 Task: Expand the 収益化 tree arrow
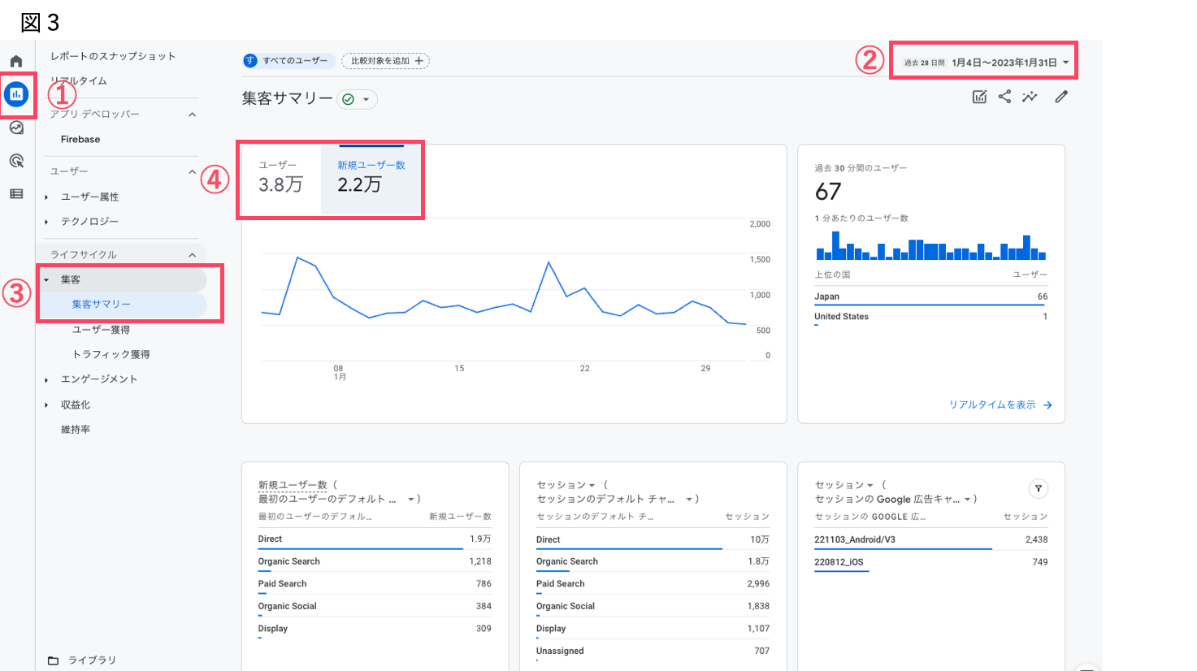click(x=46, y=405)
